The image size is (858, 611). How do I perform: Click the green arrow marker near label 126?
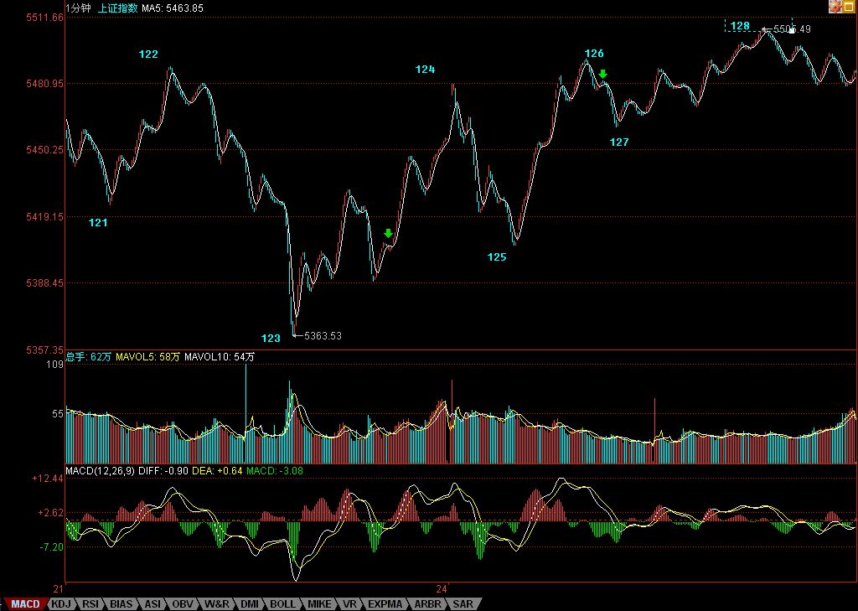(x=602, y=75)
